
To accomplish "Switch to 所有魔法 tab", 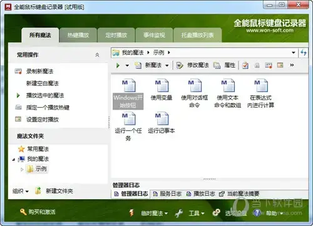I will (x=40, y=35).
